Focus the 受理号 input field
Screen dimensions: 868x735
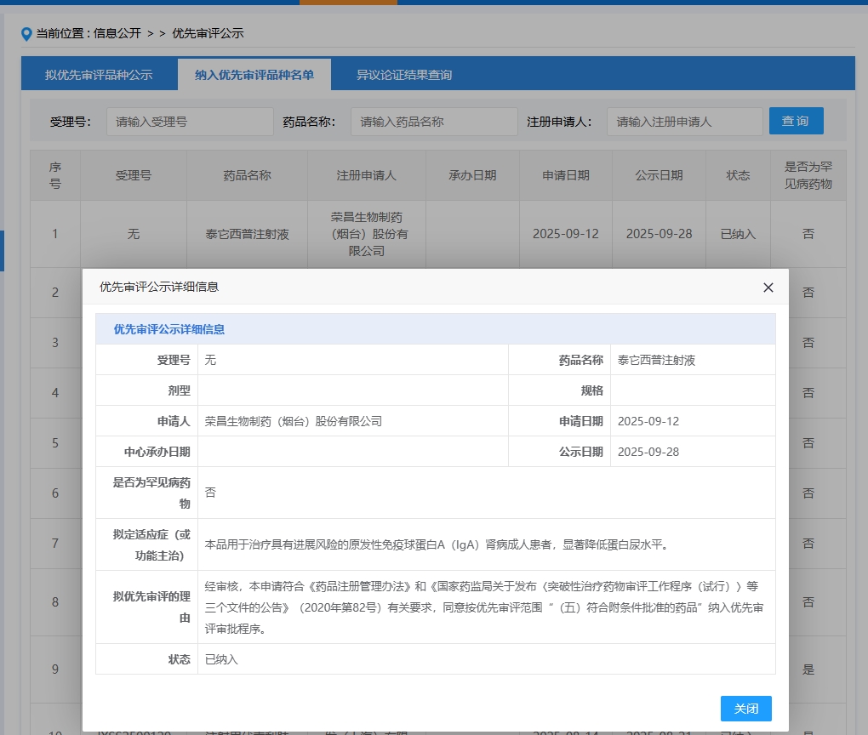pos(190,122)
